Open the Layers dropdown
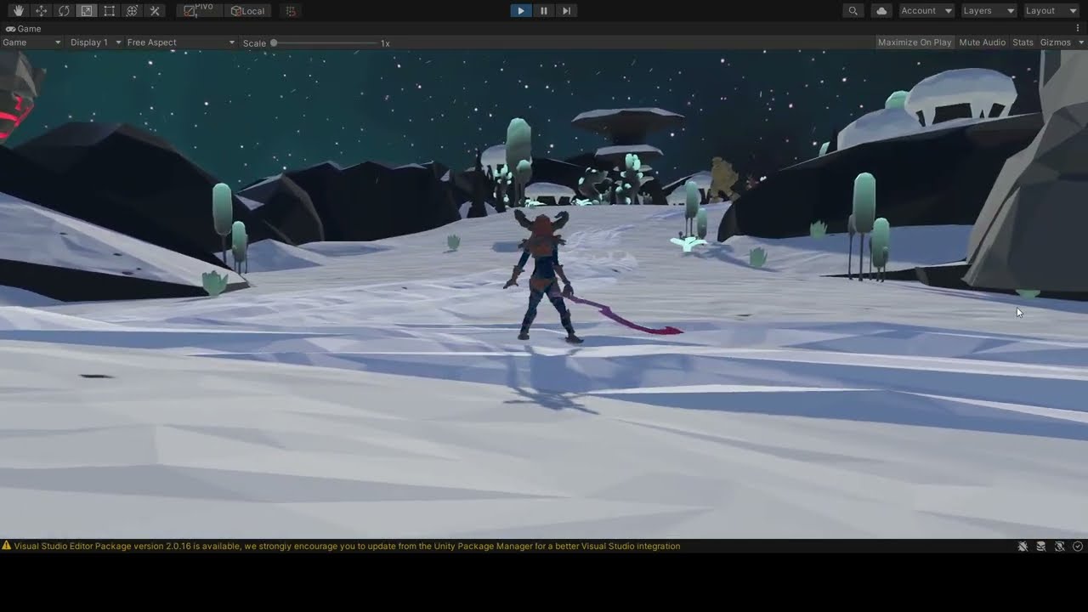The image size is (1088, 612). click(x=988, y=11)
